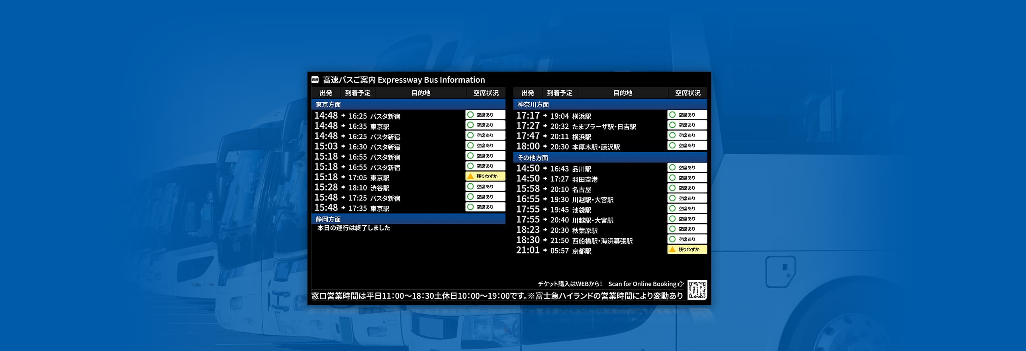Click the 15:03 バスタ新宿 departure row
This screenshot has height=351, width=1026.
(x=357, y=146)
